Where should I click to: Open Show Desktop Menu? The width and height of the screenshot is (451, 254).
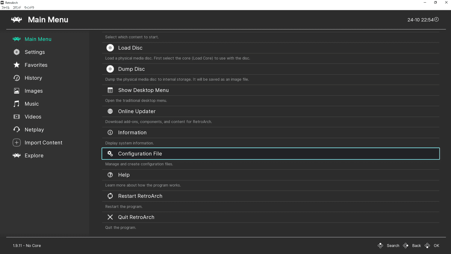tap(271, 90)
